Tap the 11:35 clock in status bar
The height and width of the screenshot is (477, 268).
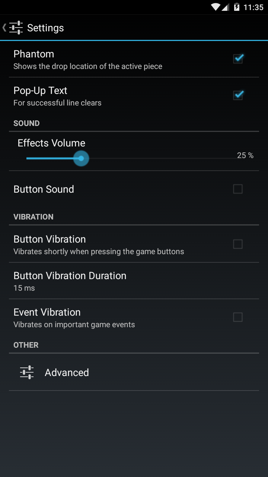(253, 7)
